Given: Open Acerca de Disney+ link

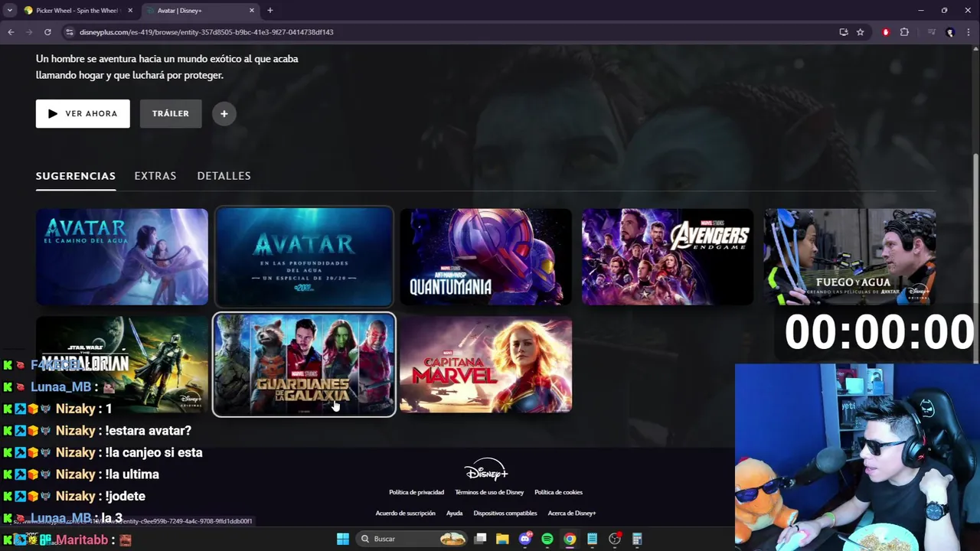Looking at the screenshot, I should click(572, 513).
